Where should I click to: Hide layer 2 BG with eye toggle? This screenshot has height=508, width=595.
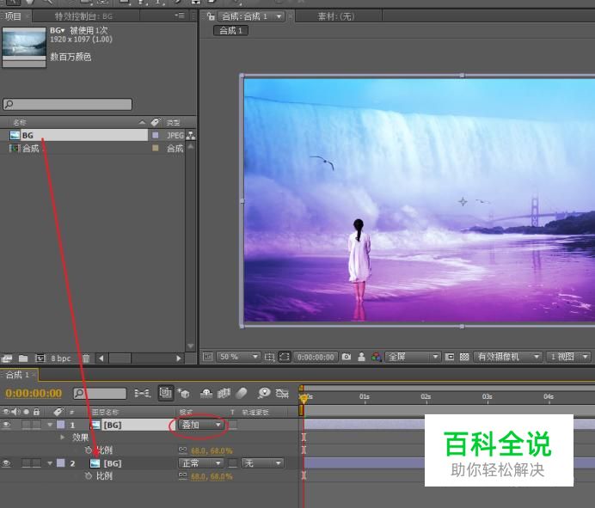click(7, 463)
